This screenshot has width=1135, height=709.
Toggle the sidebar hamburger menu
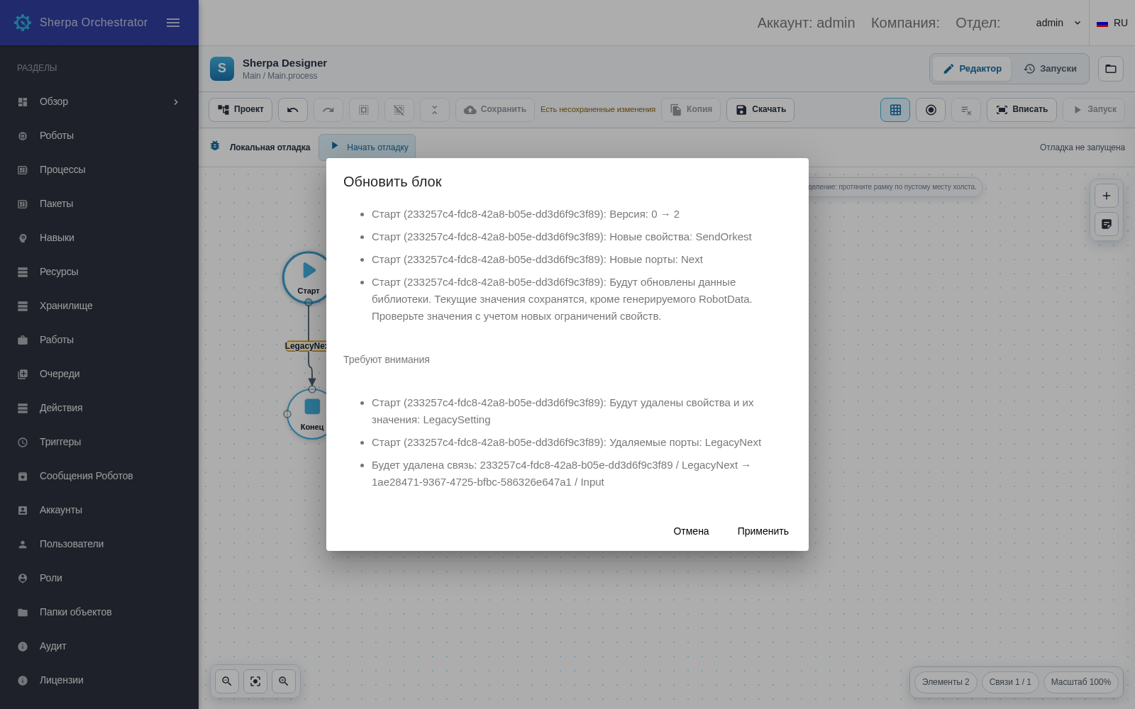173,23
